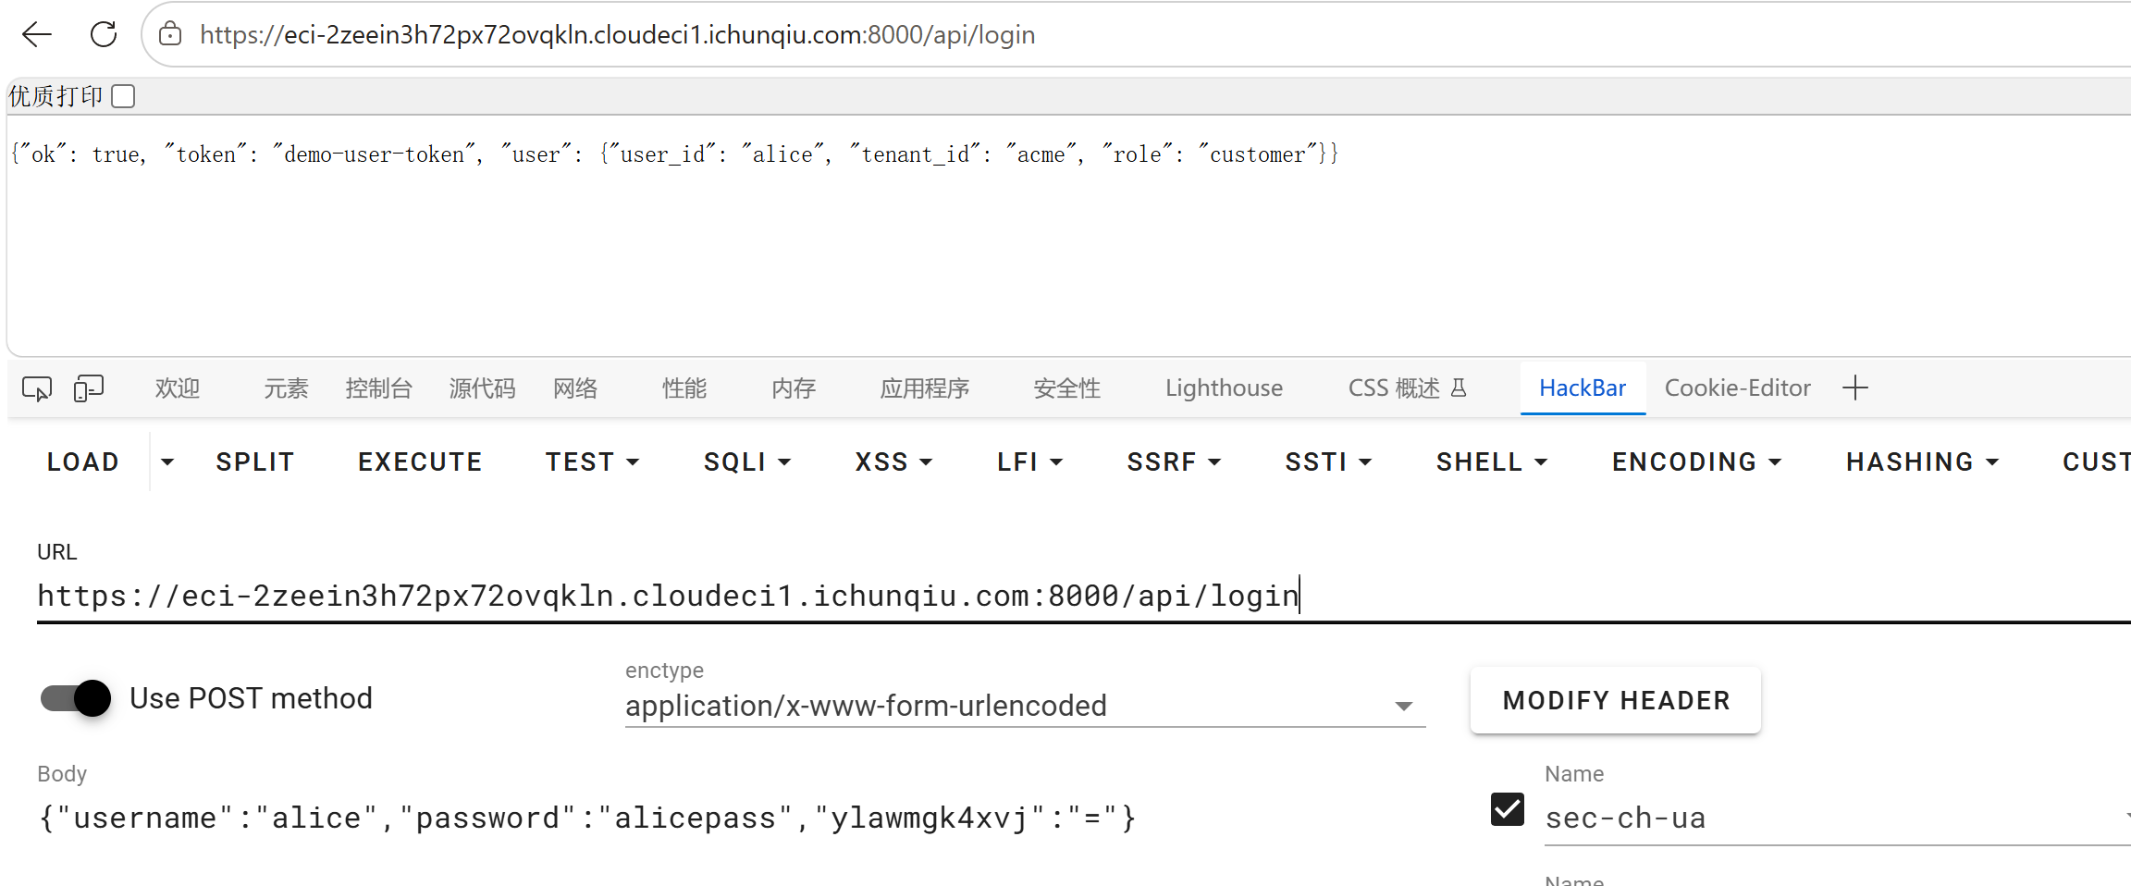Click the EXECUTE button
This screenshot has width=2131, height=886.
[420, 461]
